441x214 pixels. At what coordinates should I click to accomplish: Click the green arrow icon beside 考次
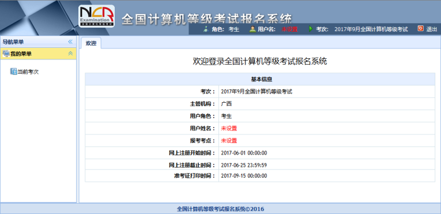[311, 29]
